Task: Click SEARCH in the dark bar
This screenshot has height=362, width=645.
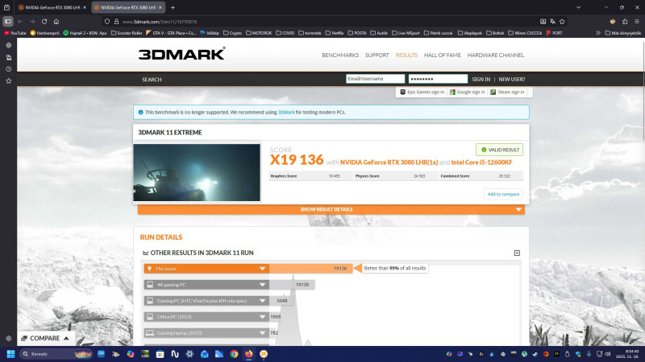Action: click(152, 80)
